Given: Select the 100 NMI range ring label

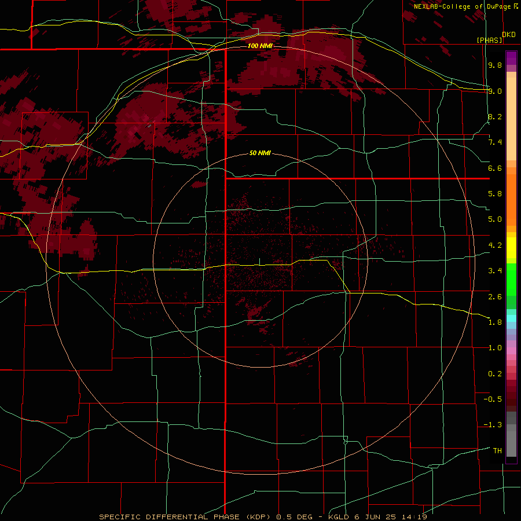Looking at the screenshot, I should (x=260, y=46).
